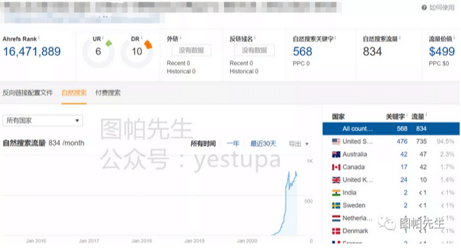Switch to the 付费搜索 tab
Image resolution: width=461 pixels, height=252 pixels.
[x=108, y=93]
